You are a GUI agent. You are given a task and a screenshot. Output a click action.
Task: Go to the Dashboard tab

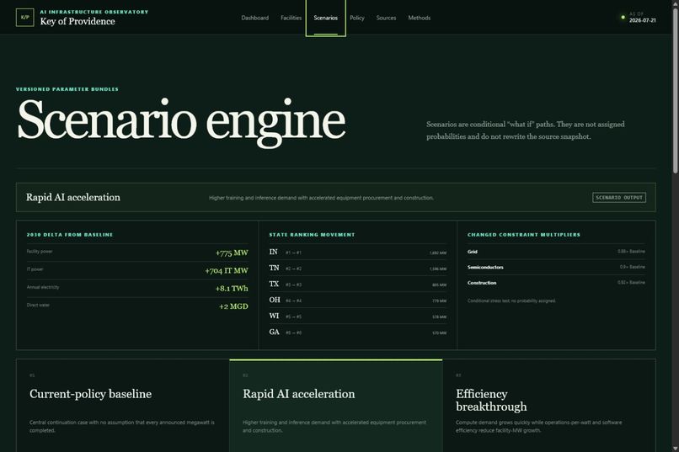click(x=254, y=18)
